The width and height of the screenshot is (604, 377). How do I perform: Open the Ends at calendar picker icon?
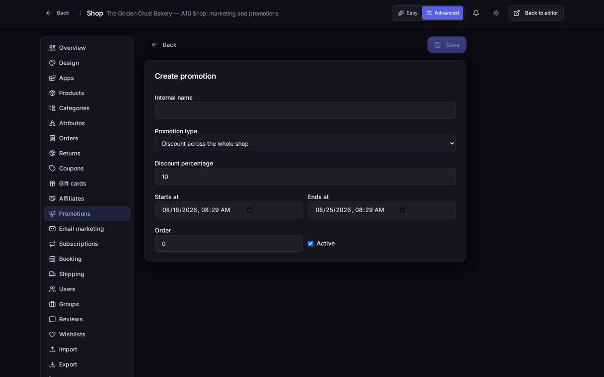[403, 210]
